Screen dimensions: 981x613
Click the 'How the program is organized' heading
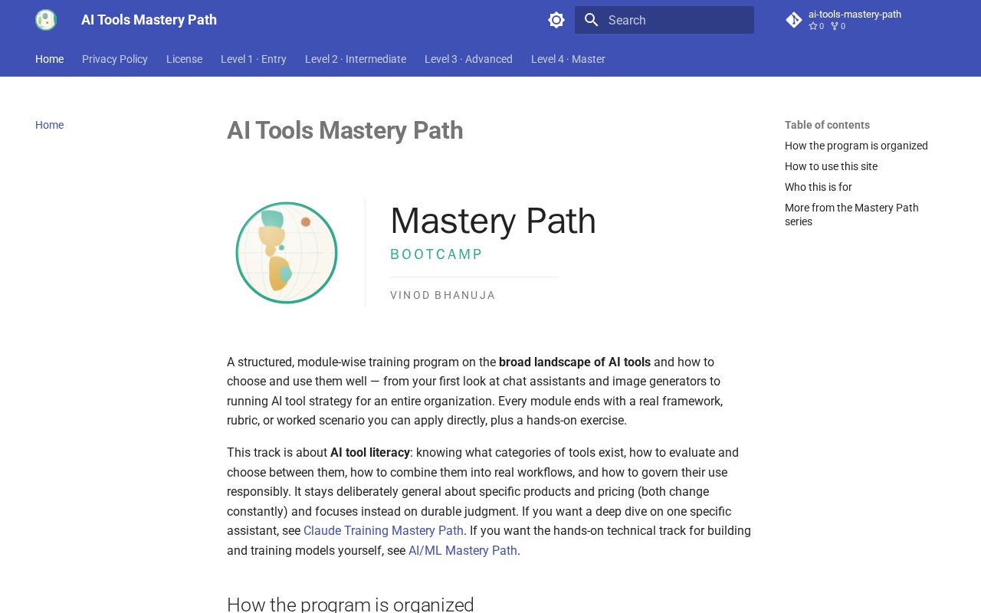pos(350,604)
